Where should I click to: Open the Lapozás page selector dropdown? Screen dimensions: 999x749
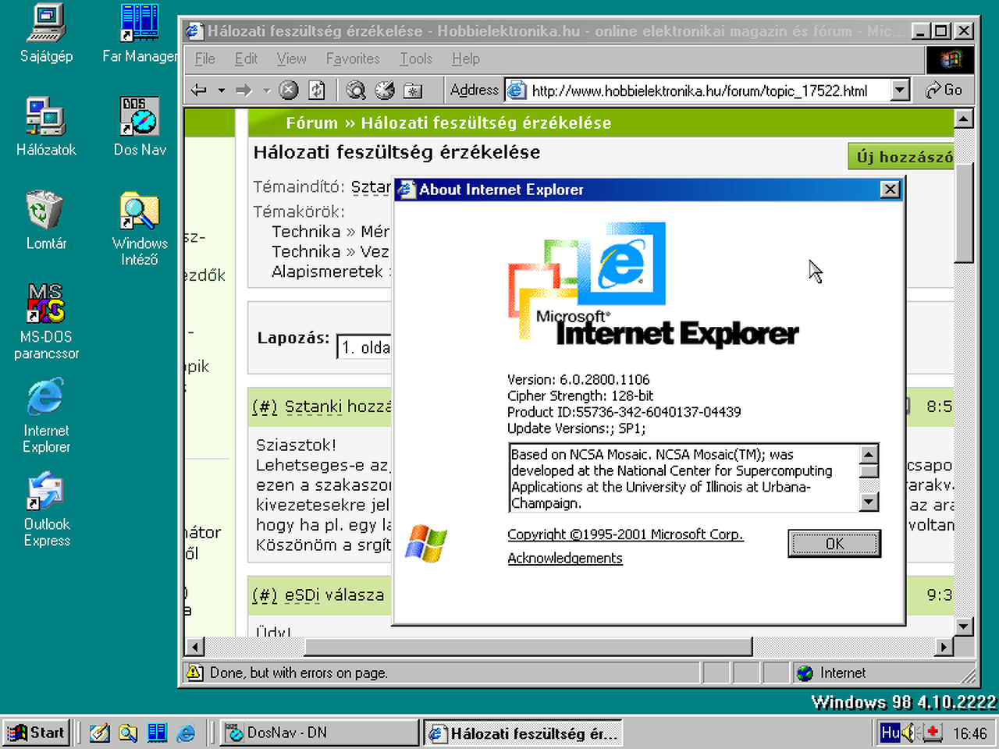pyautogui.click(x=364, y=347)
